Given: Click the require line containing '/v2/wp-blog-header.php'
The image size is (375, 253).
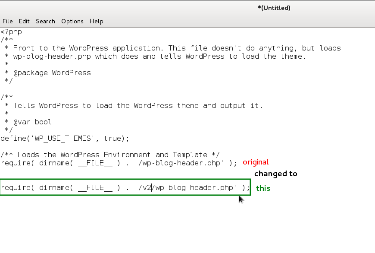Looking at the screenshot, I should point(125,188).
